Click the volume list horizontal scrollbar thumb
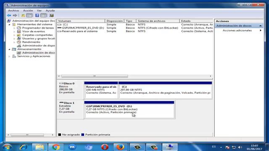 coord(95,76)
